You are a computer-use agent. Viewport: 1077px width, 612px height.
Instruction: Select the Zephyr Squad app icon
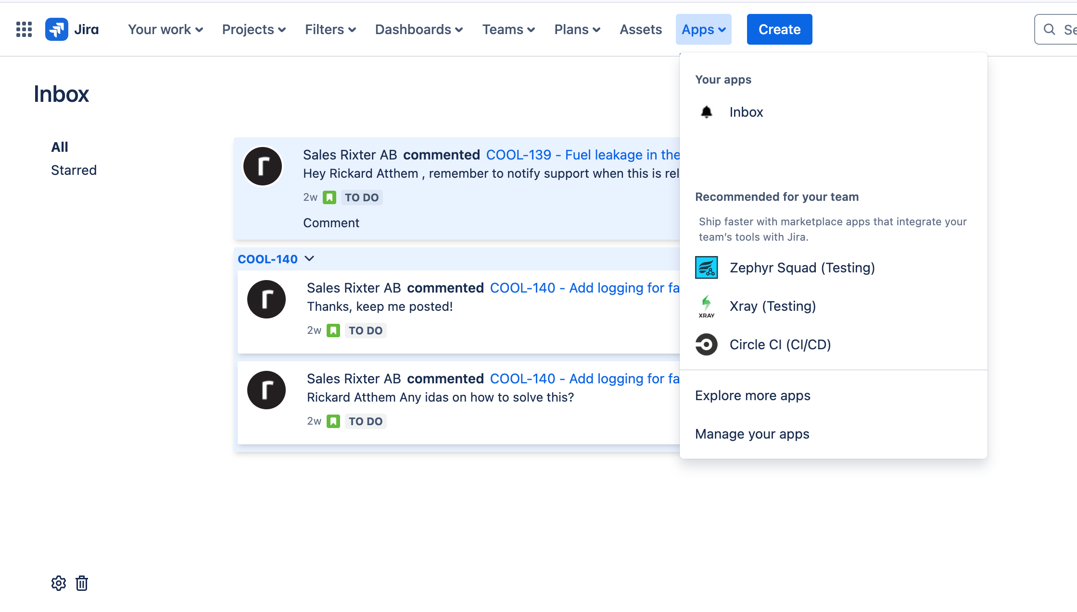706,268
